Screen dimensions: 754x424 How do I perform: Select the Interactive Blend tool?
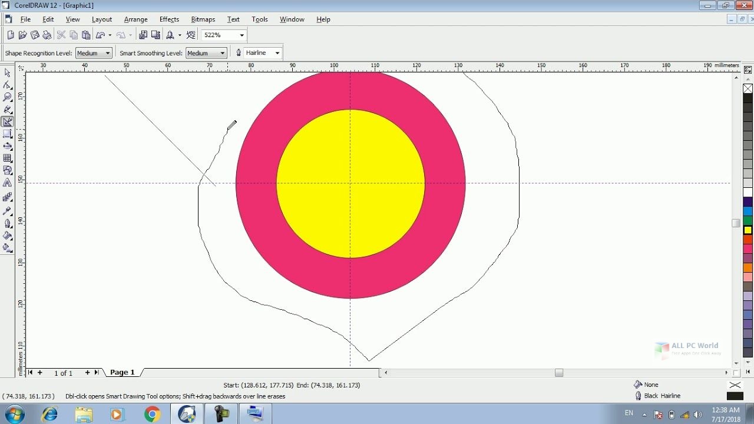click(x=8, y=198)
